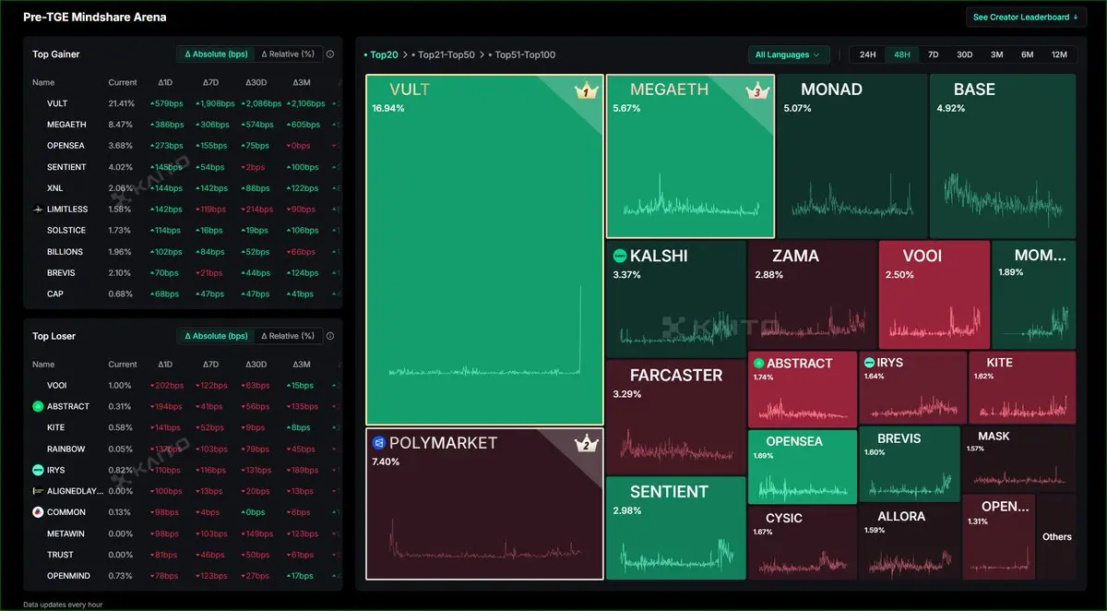Select the 3M timeframe
This screenshot has width=1107, height=611.
point(997,54)
